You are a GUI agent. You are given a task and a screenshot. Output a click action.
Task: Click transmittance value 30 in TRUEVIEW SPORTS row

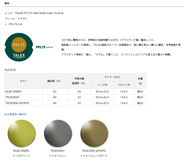point(79,103)
